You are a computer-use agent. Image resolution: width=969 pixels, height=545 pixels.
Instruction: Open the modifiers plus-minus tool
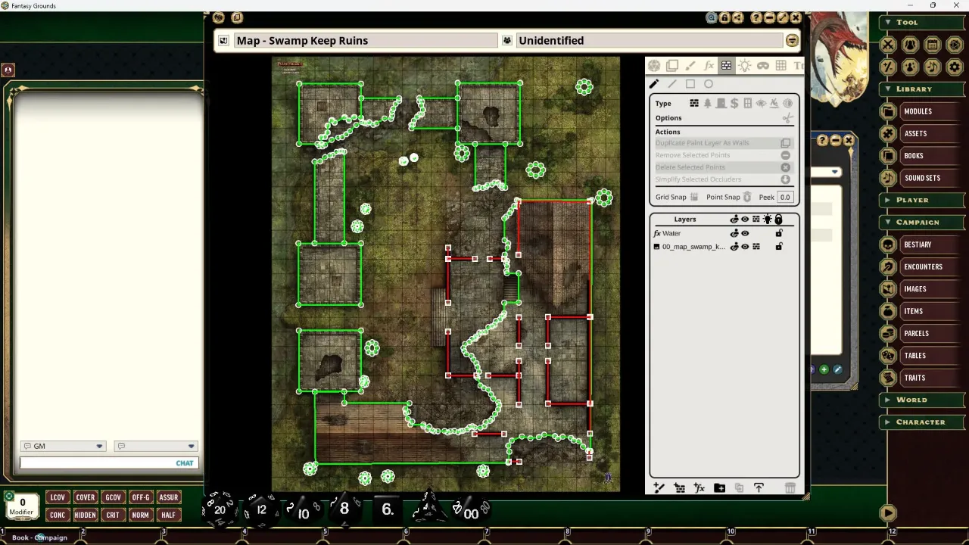click(889, 67)
